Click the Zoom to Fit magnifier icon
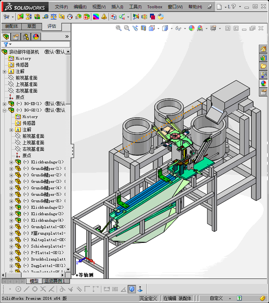269x303 pixels. coord(118,28)
